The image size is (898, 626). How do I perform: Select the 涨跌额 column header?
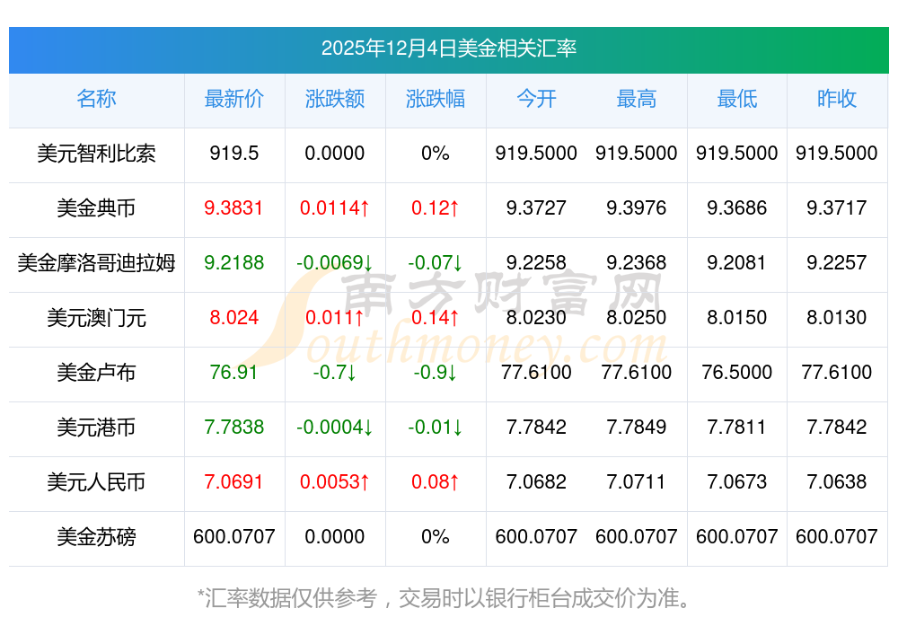point(335,99)
